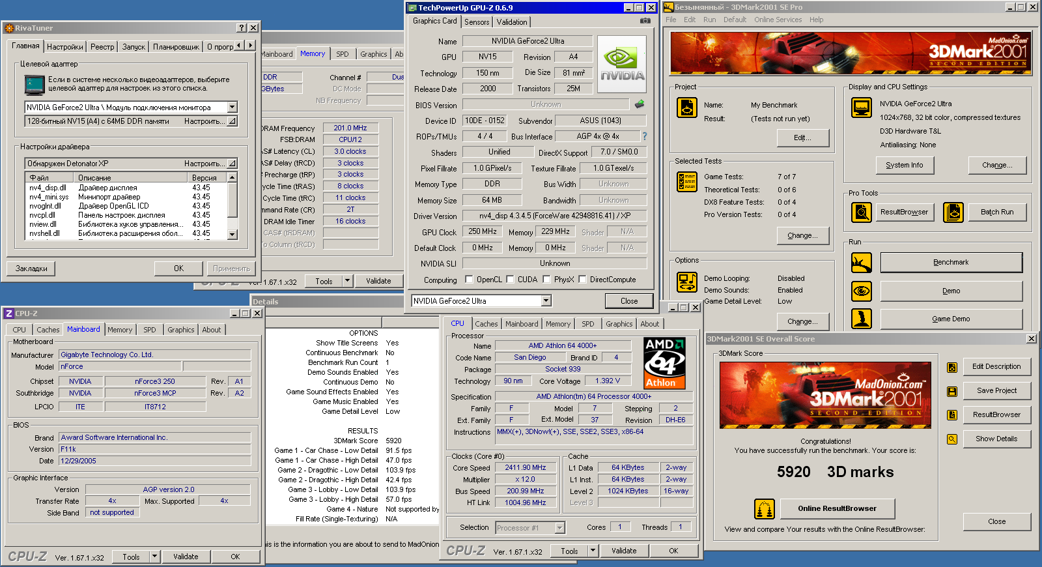Open the Online Services menu in 3DMark2001

pos(778,20)
